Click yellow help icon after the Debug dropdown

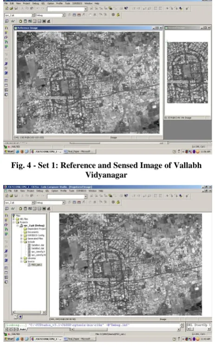click(x=118, y=202)
